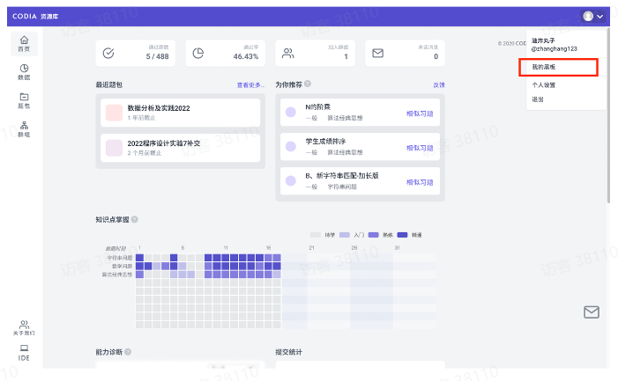The image size is (618, 381).
Task: Open the 题包 folder icon in sidebar
Action: click(x=24, y=99)
